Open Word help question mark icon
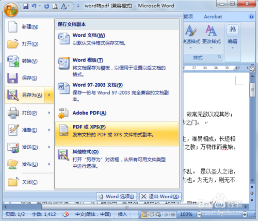The height and width of the screenshot is (221, 258). pyautogui.click(x=251, y=17)
